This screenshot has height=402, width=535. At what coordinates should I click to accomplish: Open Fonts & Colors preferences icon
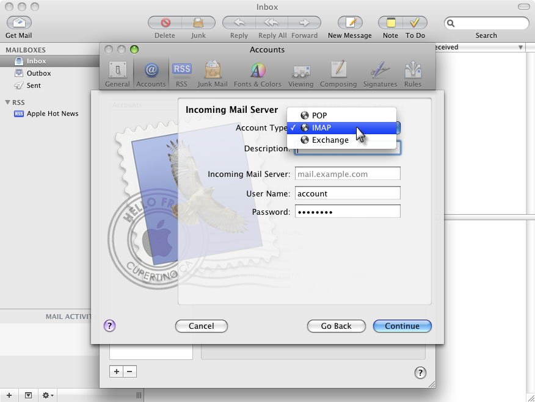(x=258, y=70)
